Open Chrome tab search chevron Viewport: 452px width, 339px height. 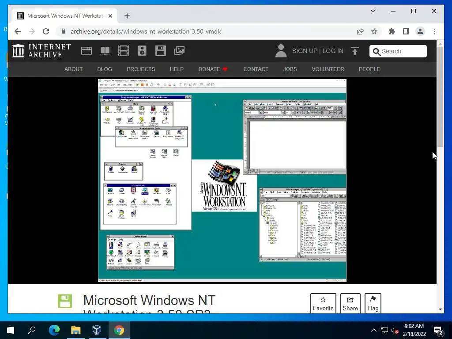coord(373,11)
